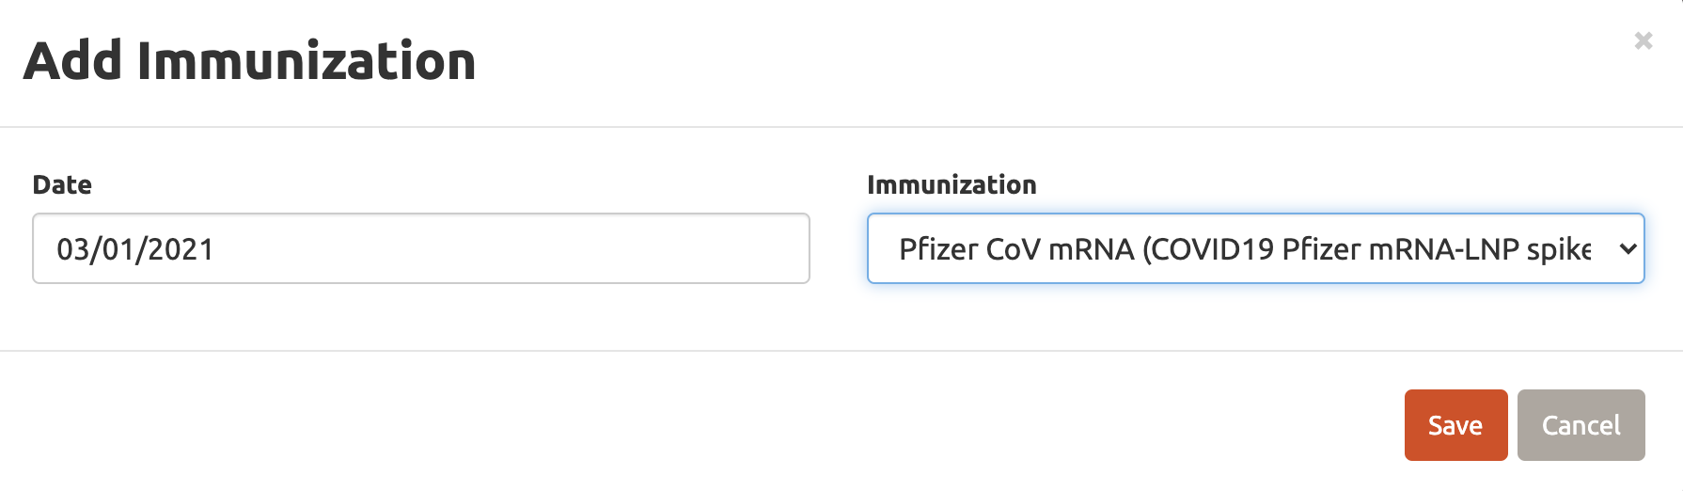Image resolution: width=1683 pixels, height=491 pixels.
Task: Click the Immunization field label
Action: [x=951, y=184]
